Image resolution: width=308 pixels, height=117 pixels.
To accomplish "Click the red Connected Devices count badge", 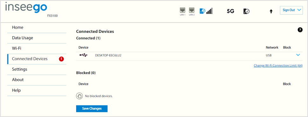I will click(61, 59).
